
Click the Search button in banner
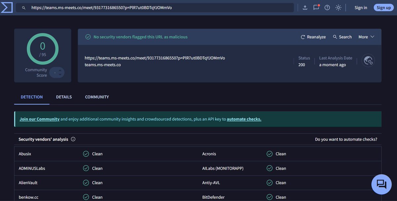[x=342, y=37]
